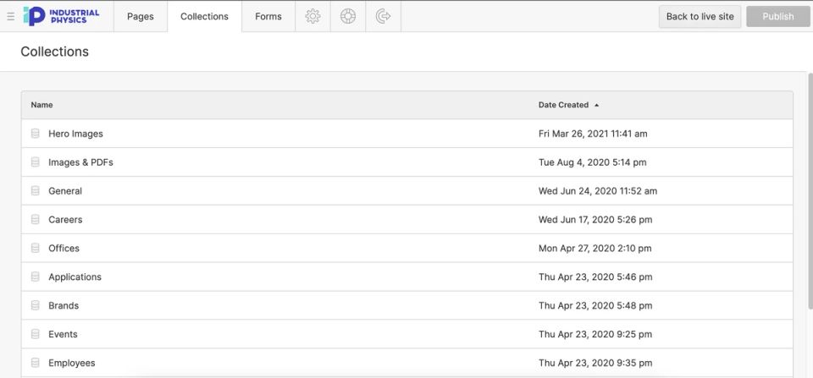Open the Forms tab
The image size is (813, 378).
pos(268,16)
